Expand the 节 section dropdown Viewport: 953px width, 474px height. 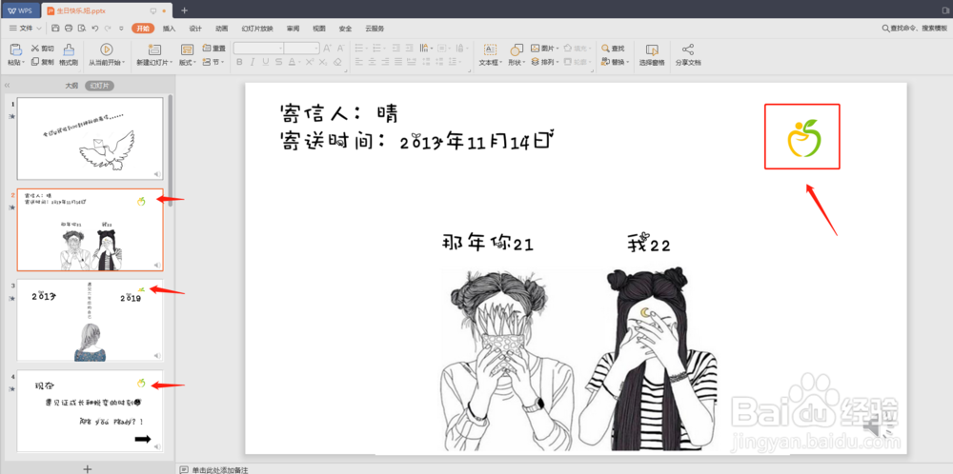213,62
